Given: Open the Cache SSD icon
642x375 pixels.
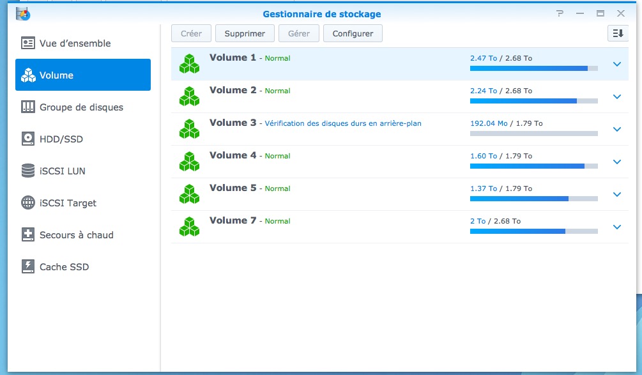Looking at the screenshot, I should pyautogui.click(x=28, y=267).
